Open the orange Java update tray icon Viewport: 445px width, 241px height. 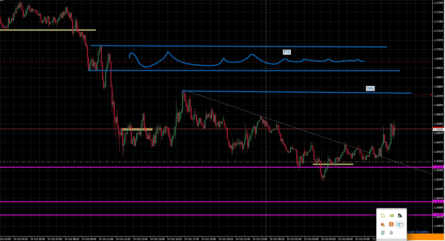[391, 224]
